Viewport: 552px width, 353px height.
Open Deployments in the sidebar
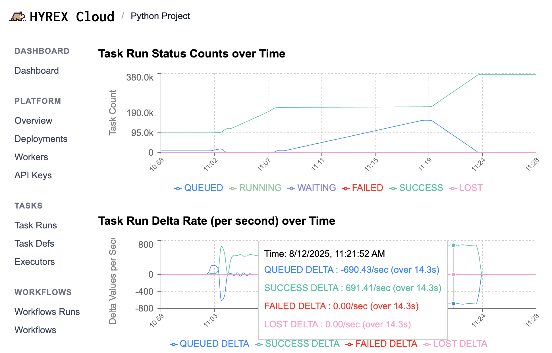pos(41,139)
